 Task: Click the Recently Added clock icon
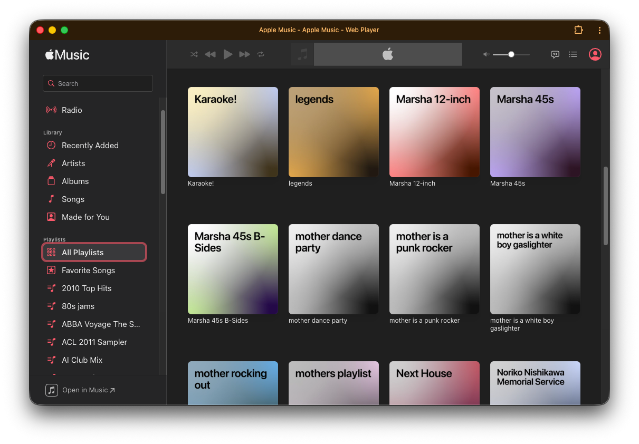pos(51,145)
